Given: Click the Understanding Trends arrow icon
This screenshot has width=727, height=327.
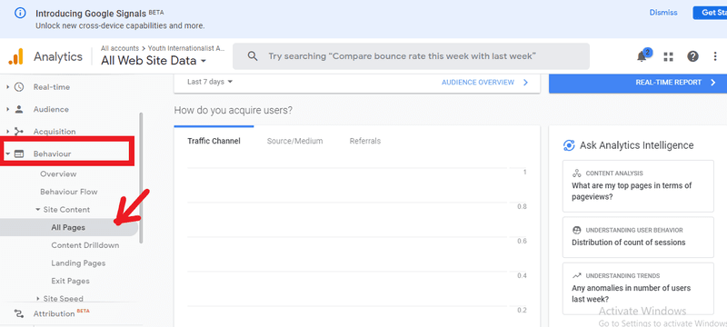Looking at the screenshot, I should click(577, 275).
